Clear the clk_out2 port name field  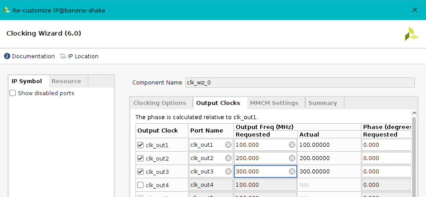click(228, 158)
